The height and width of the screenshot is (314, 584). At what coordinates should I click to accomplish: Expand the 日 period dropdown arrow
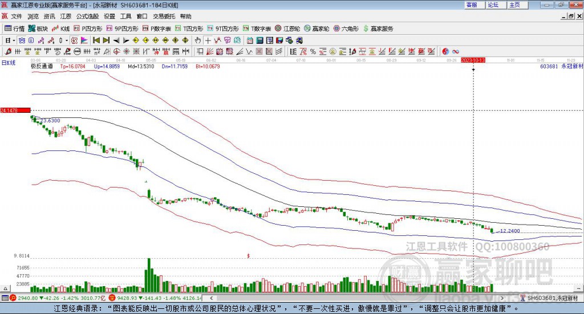pyautogui.click(x=14, y=40)
